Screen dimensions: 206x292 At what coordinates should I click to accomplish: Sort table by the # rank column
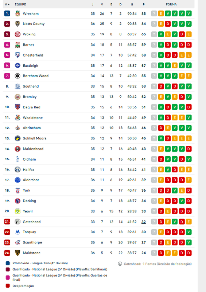pyautogui.click(x=7, y=4)
